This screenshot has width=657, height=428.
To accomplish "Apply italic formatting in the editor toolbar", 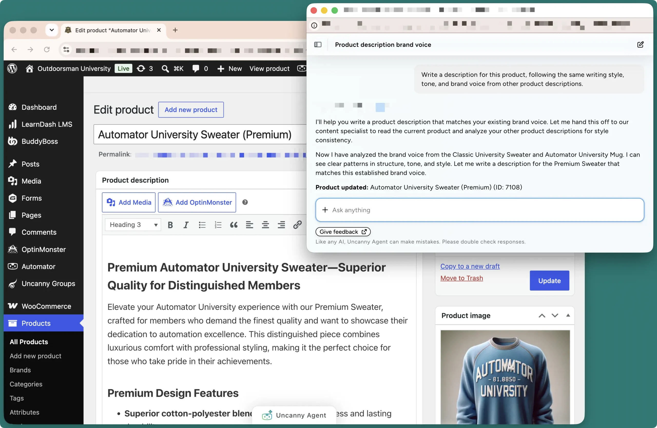I will (x=186, y=225).
